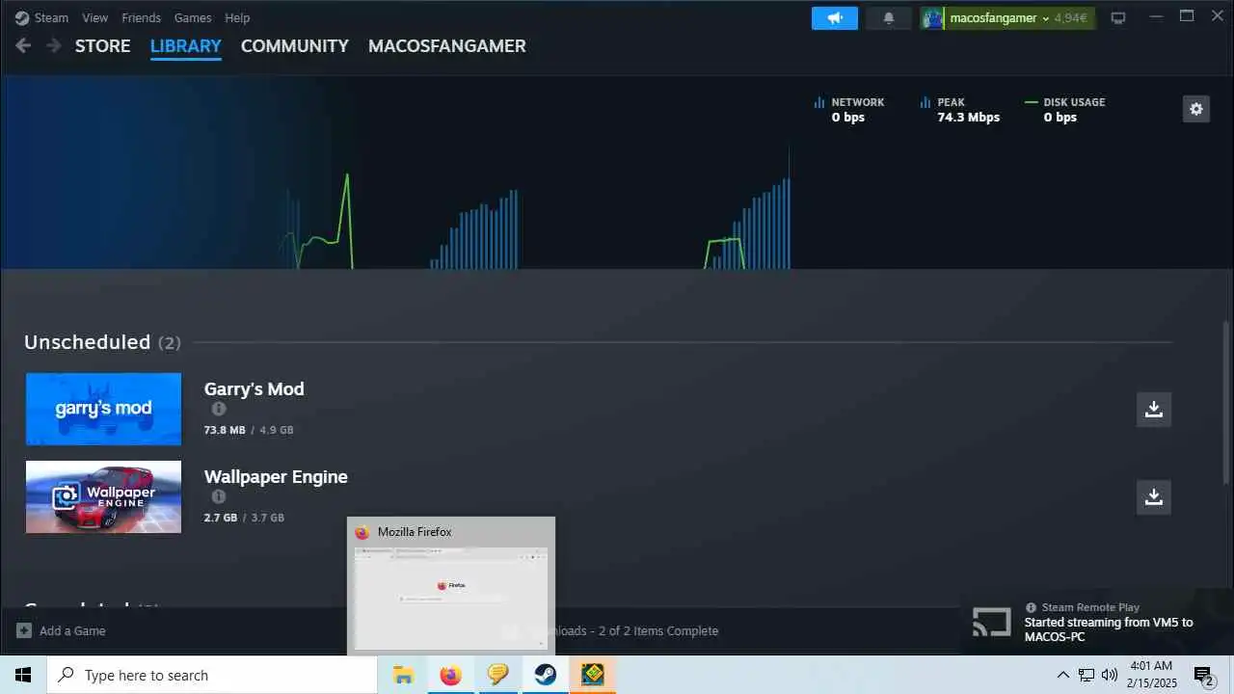This screenshot has height=694, width=1234.
Task: Open downloads settings gear
Action: (x=1196, y=109)
